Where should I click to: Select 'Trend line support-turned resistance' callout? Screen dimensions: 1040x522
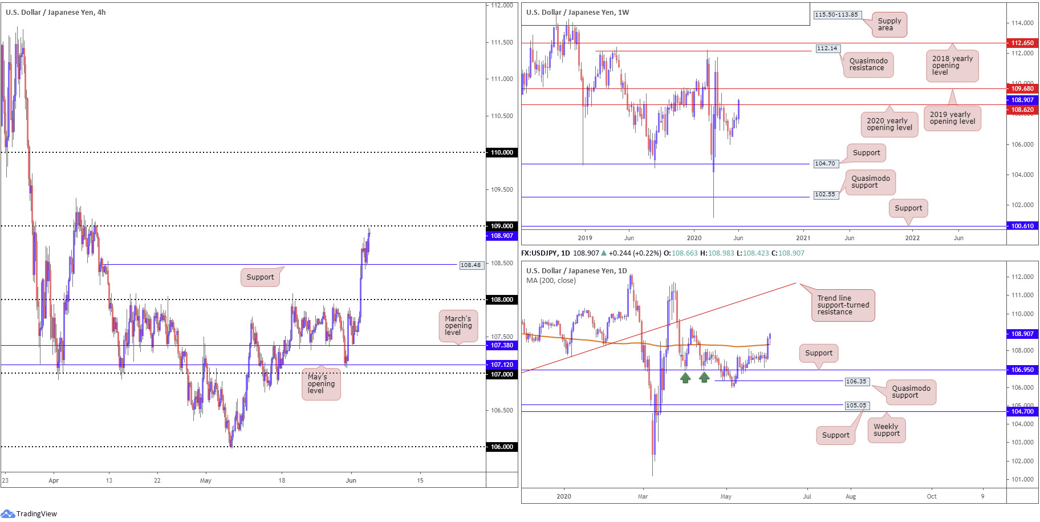(x=843, y=305)
